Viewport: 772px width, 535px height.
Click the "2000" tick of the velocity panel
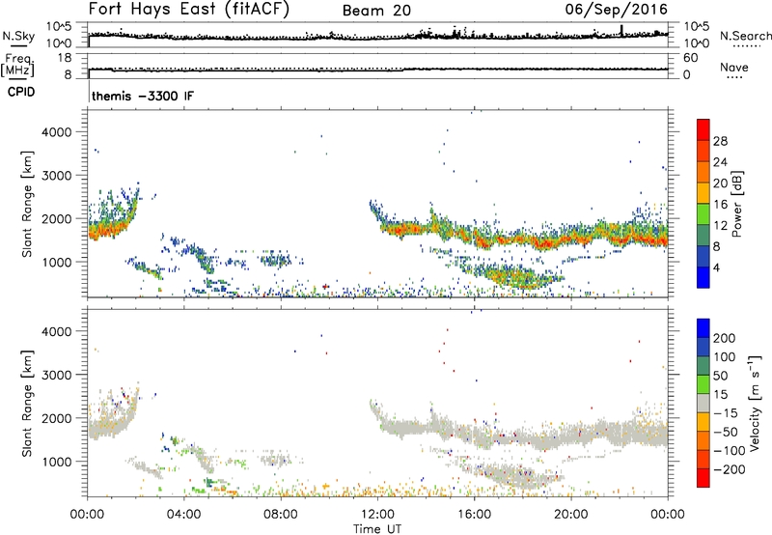pos(57,418)
